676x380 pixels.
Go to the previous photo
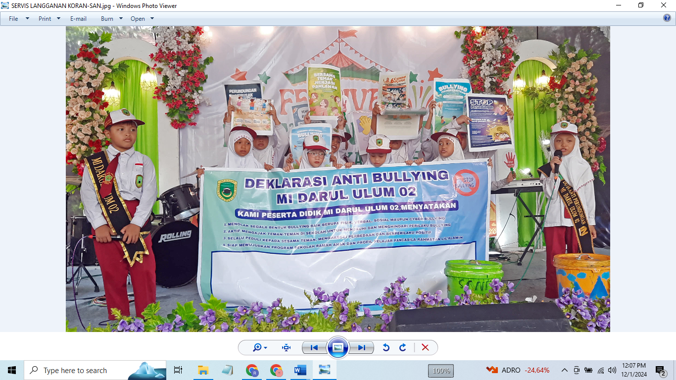(314, 348)
